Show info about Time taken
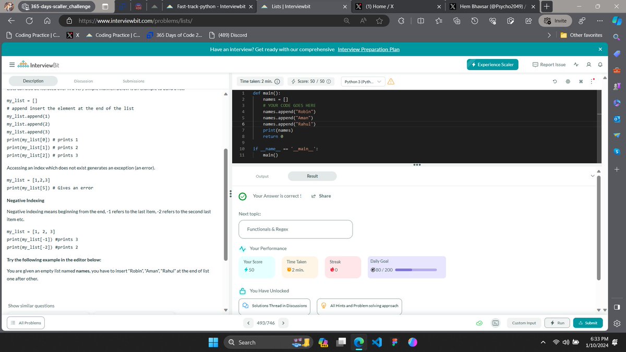 [x=277, y=81]
